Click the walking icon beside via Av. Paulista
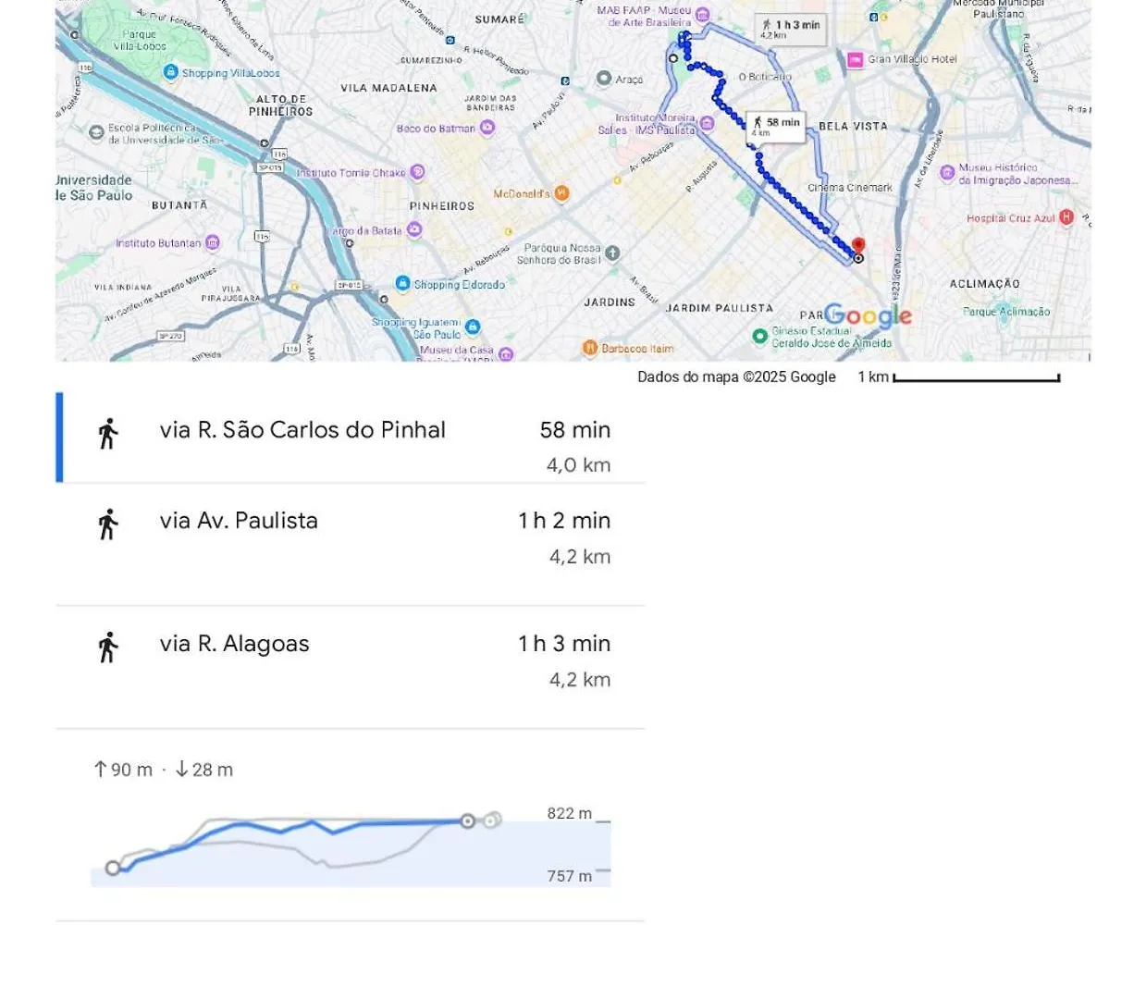The width and height of the screenshot is (1146, 999). click(x=108, y=524)
